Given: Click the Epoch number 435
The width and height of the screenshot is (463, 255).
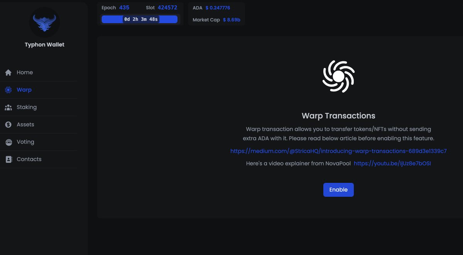Looking at the screenshot, I should coord(124,8).
